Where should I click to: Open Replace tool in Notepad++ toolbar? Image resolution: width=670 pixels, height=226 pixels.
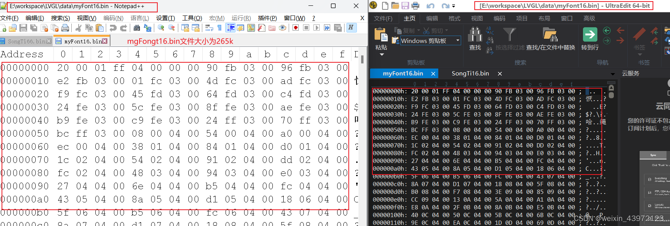147,28
